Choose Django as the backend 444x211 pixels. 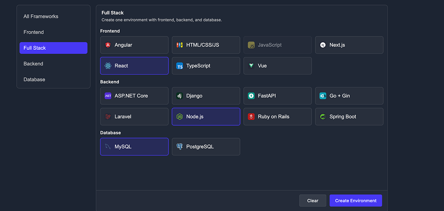coord(206,96)
